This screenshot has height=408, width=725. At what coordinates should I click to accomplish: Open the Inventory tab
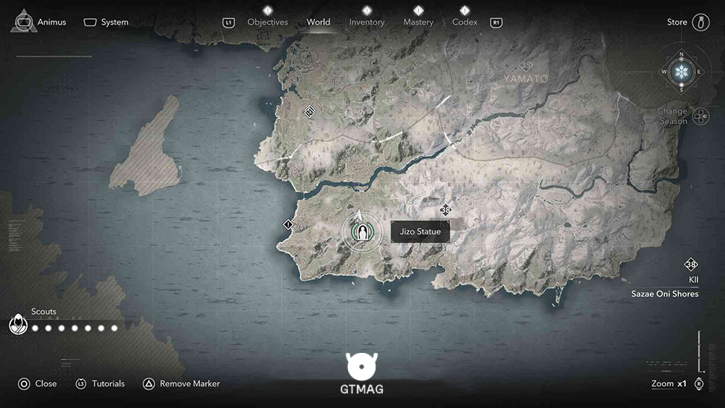tap(367, 22)
